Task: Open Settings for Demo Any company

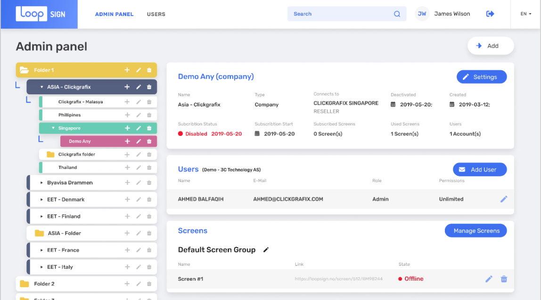Action: [x=482, y=76]
